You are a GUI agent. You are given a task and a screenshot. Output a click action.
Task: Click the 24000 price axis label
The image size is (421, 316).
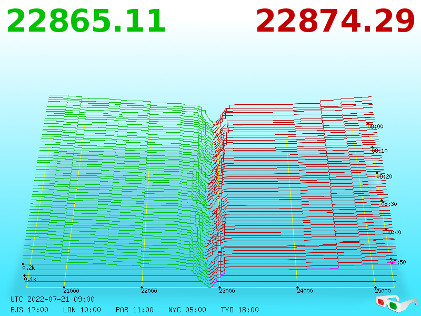pyautogui.click(x=305, y=291)
